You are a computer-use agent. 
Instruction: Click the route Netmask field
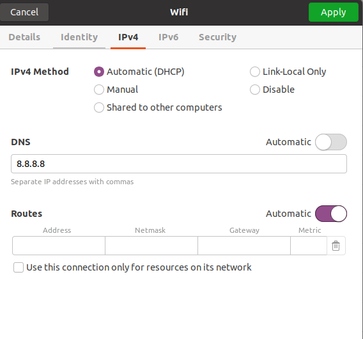151,246
